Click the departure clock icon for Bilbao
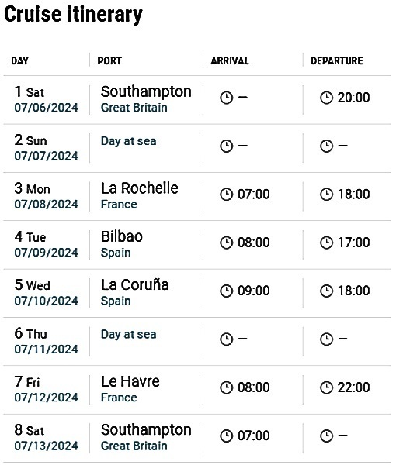This screenshot has height=465, width=396. pos(326,243)
